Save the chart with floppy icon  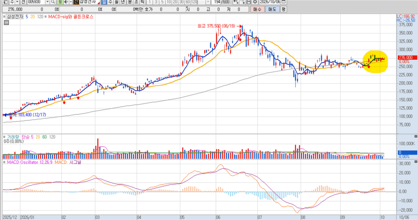[249, 2]
